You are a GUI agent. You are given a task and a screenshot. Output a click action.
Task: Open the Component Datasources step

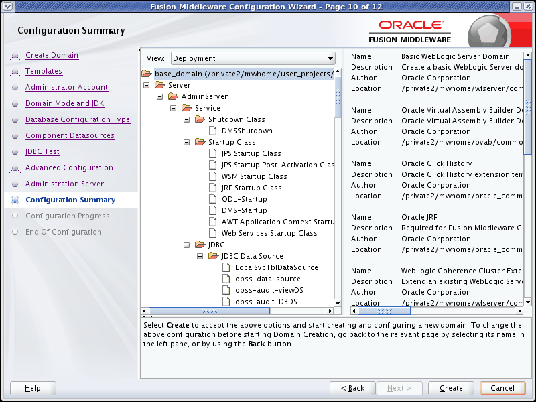70,135
